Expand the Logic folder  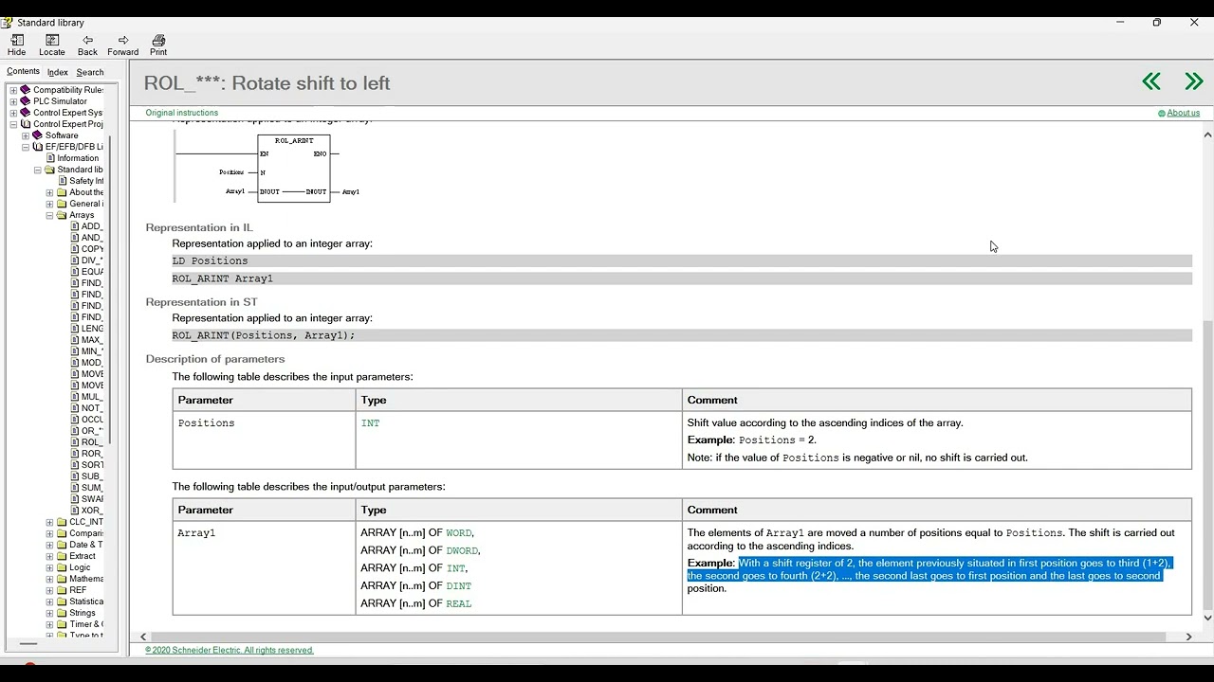pos(49,567)
